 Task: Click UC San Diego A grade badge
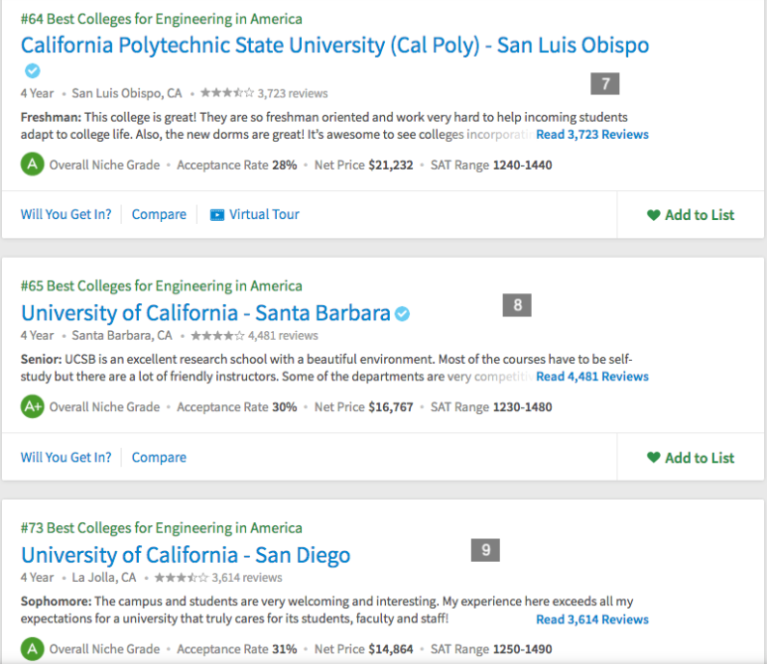[33, 649]
